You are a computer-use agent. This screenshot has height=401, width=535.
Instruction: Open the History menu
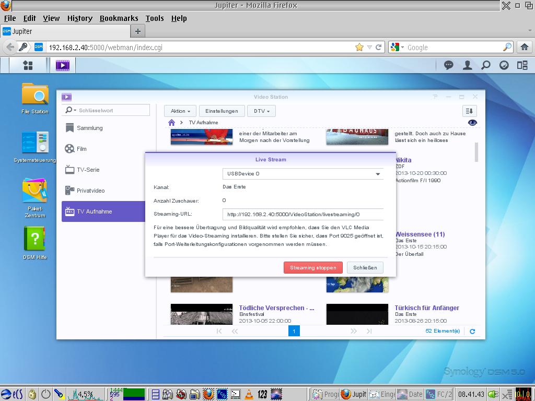coord(80,18)
